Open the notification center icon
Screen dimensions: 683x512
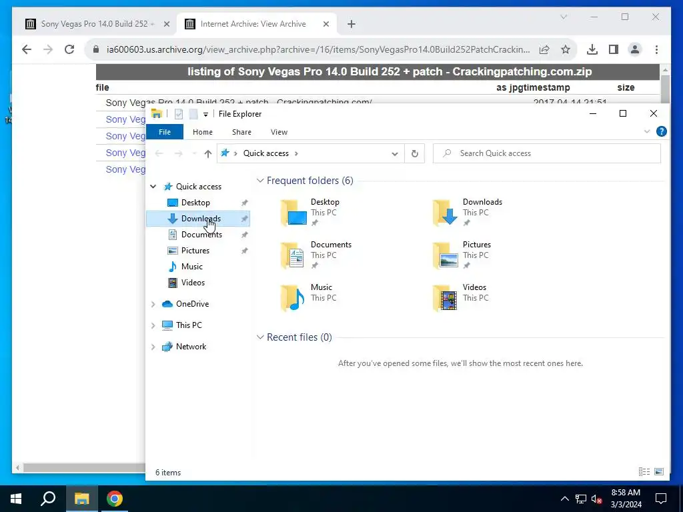[661, 499]
